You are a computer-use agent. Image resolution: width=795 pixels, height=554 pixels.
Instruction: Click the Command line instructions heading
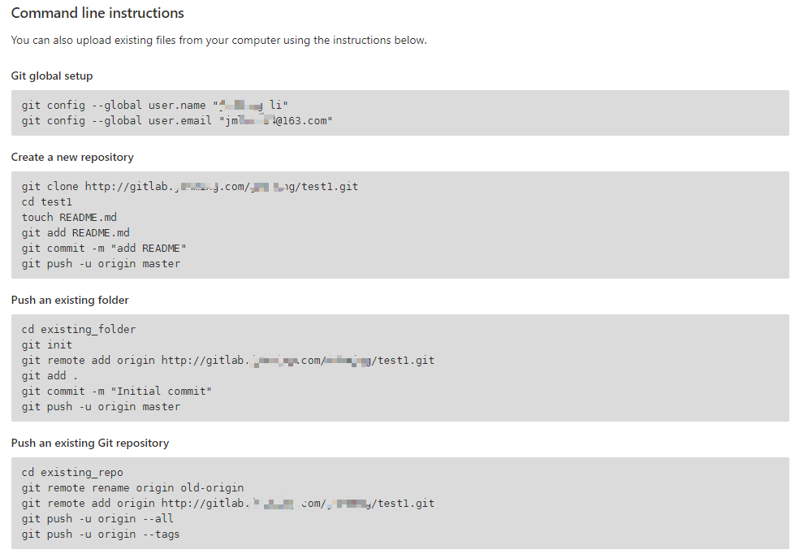(97, 13)
